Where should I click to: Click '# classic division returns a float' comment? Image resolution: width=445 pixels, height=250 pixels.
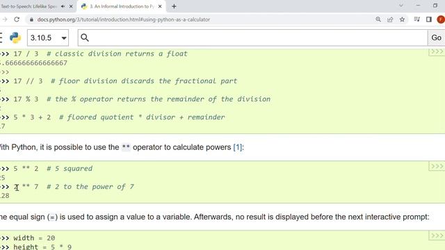tap(117, 54)
